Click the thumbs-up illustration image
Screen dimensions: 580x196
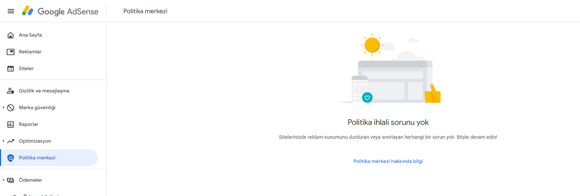tap(433, 93)
